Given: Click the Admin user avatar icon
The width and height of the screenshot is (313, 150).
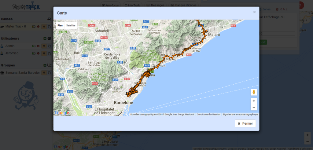Looking at the screenshot, I should [x=2, y=46].
